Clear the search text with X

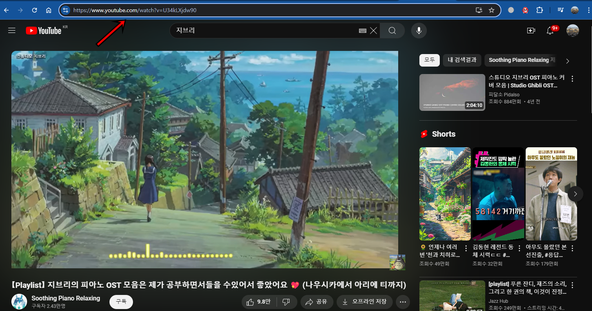click(x=373, y=31)
